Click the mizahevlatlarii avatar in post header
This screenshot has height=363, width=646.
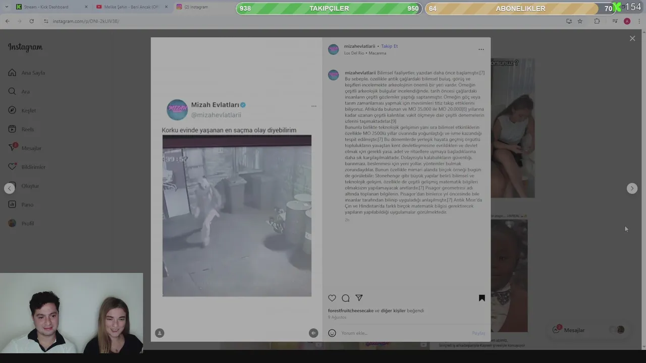pos(333,49)
